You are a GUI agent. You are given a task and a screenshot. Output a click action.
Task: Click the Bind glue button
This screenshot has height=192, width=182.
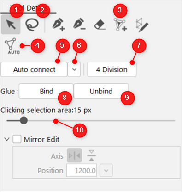point(46,91)
